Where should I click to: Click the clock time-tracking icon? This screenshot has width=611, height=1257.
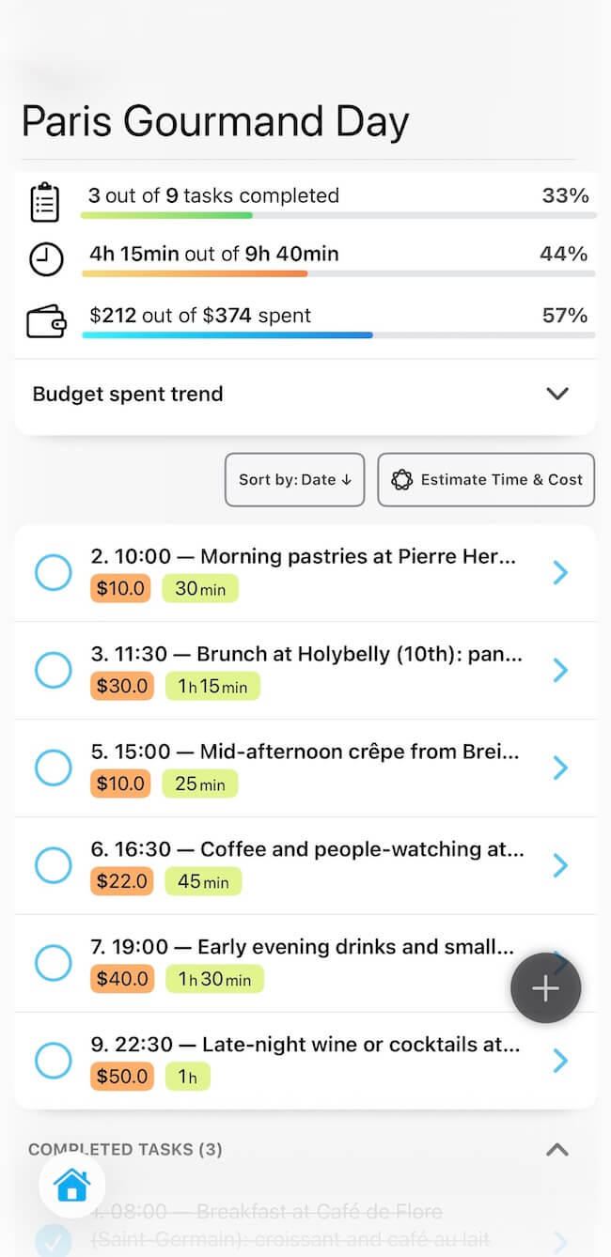click(46, 259)
